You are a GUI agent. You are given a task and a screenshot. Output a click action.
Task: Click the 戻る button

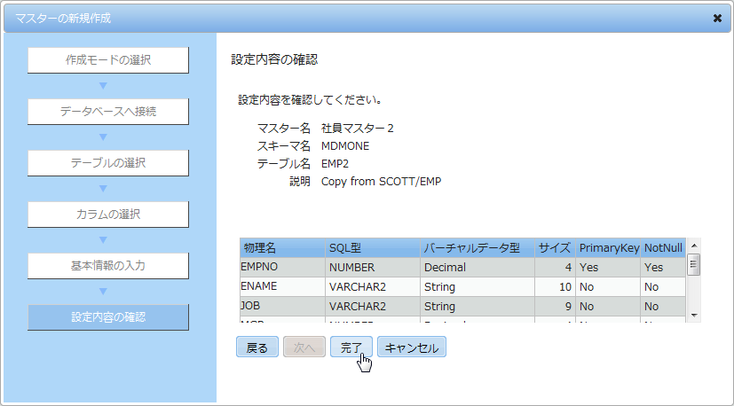pyautogui.click(x=257, y=347)
